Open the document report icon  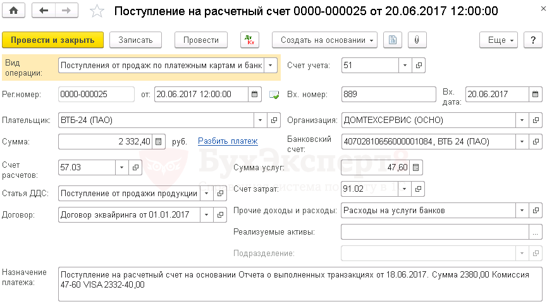393,40
